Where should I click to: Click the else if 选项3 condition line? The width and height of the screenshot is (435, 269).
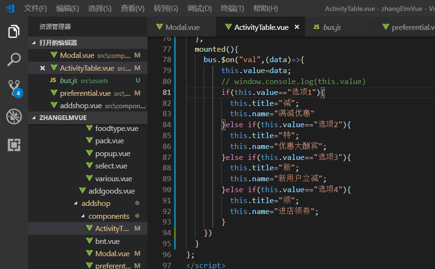pos(286,157)
